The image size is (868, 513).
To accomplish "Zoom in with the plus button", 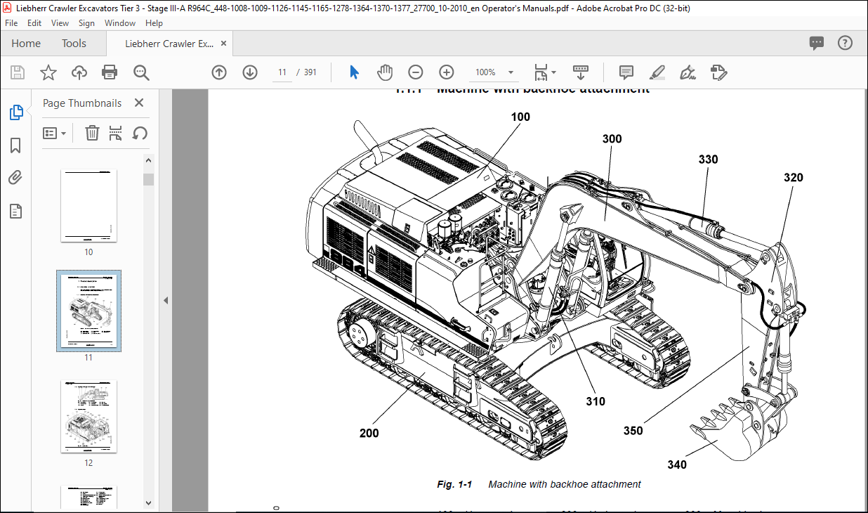I will tap(447, 72).
